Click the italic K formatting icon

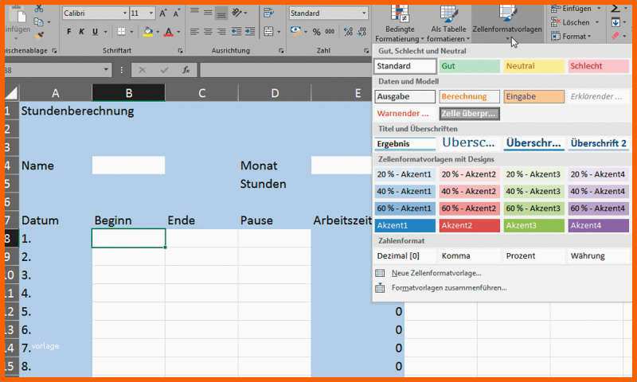point(82,32)
